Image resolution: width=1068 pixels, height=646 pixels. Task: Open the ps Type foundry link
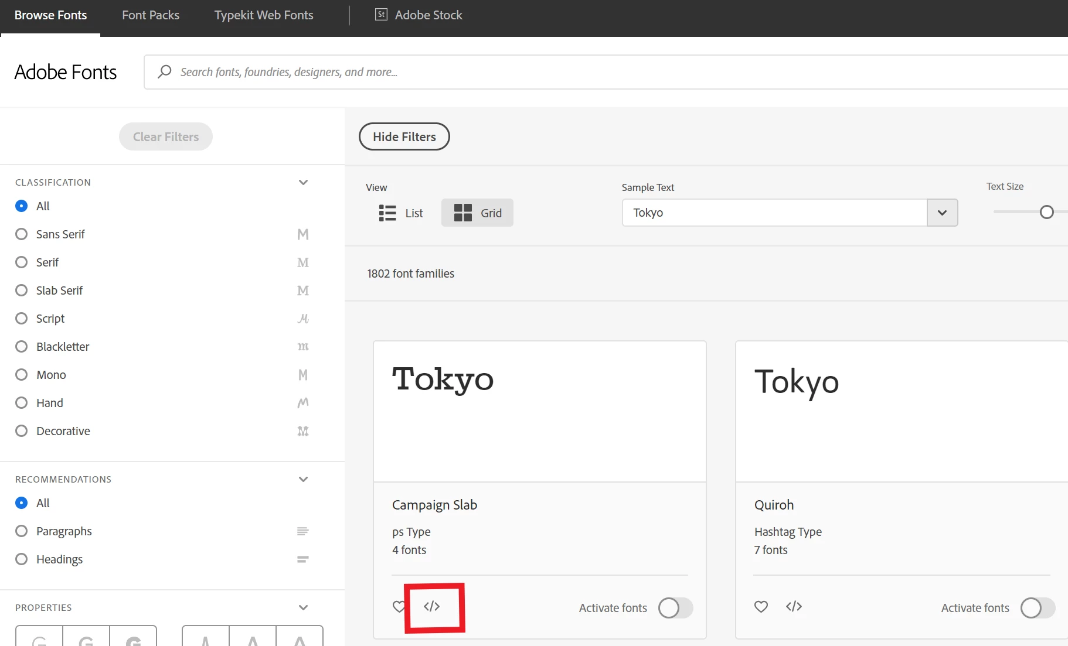pyautogui.click(x=411, y=532)
